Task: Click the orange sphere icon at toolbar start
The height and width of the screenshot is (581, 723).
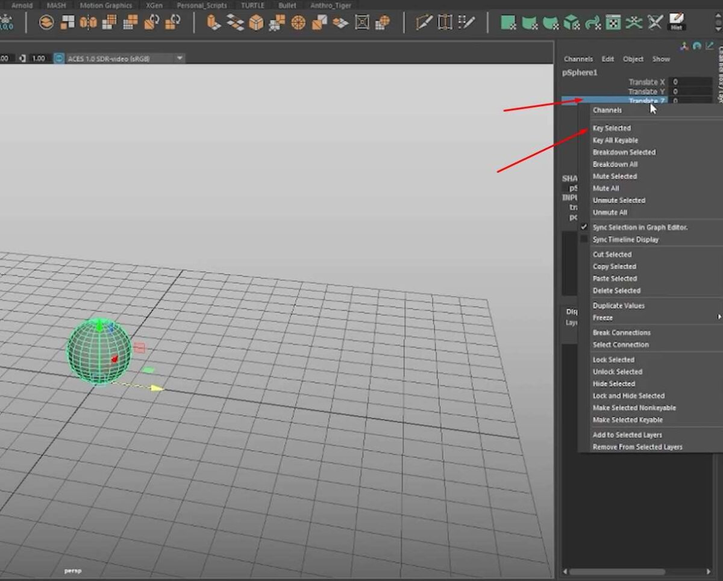Action: pos(45,23)
